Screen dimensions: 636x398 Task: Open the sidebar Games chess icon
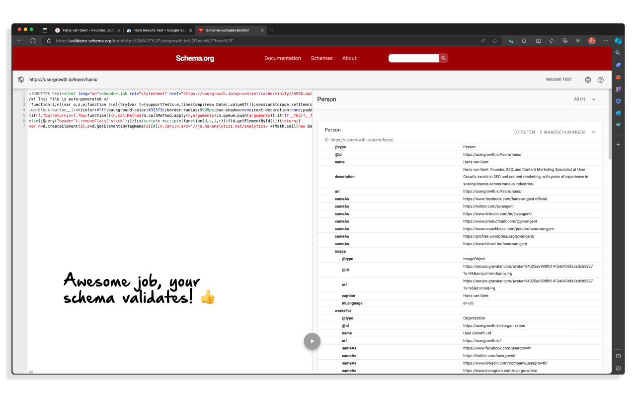click(x=618, y=89)
